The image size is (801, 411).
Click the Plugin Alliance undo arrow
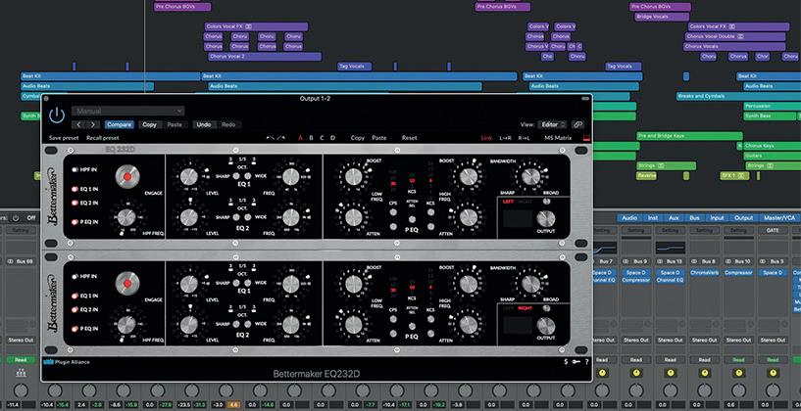click(x=270, y=138)
